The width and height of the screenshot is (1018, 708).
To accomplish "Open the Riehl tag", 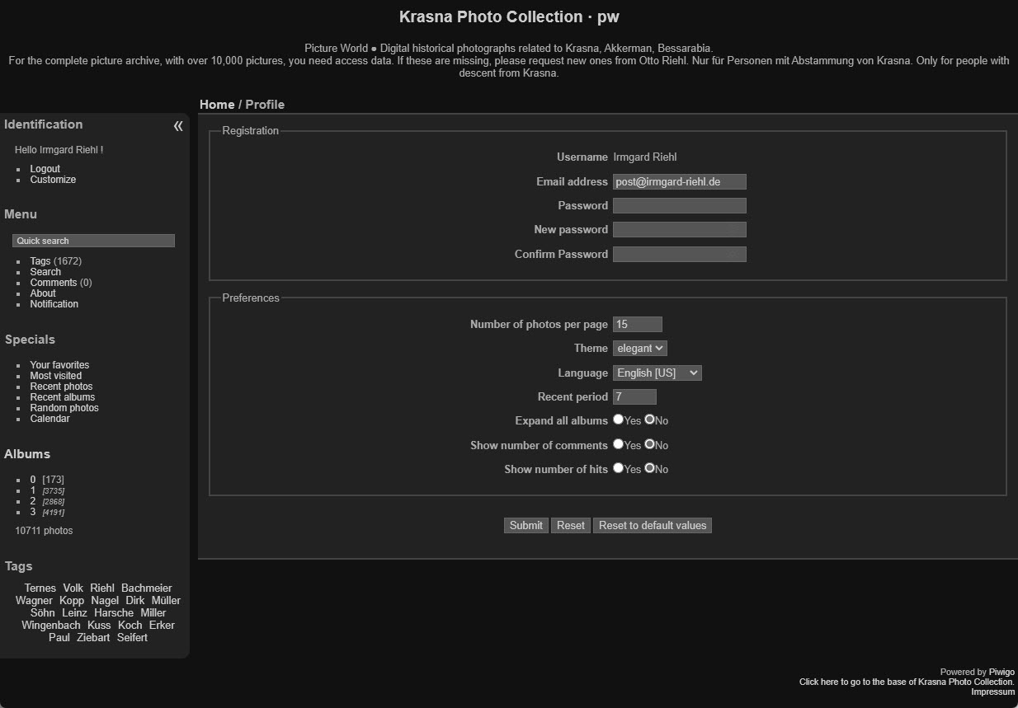I will click(x=102, y=588).
